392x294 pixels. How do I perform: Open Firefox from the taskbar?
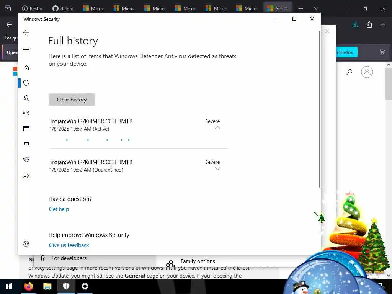(28, 286)
